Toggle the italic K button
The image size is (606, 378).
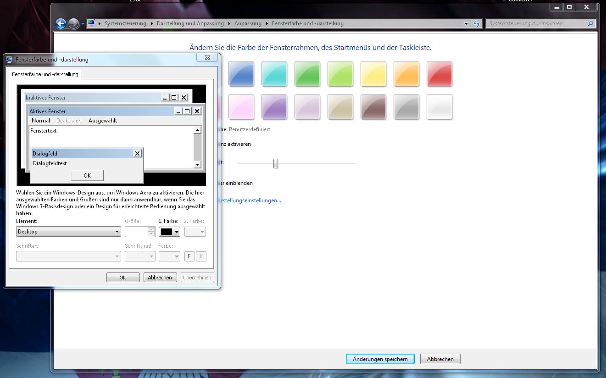[201, 256]
